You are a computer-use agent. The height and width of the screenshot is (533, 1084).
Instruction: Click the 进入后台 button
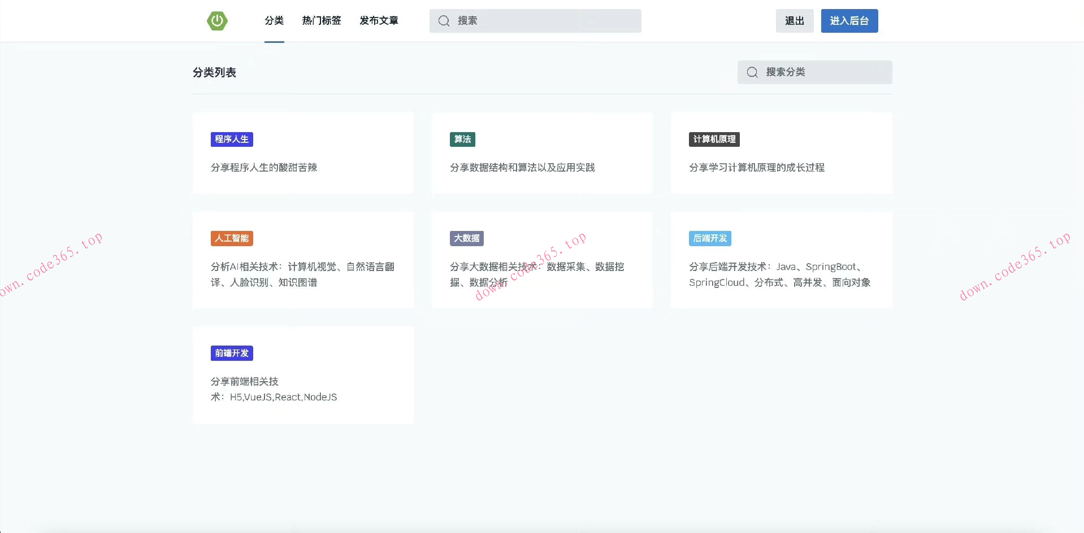[x=849, y=20]
